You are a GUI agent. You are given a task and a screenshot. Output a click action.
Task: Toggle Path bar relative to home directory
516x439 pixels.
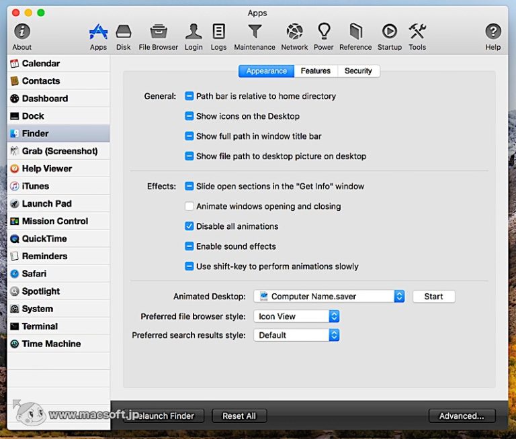click(x=189, y=96)
